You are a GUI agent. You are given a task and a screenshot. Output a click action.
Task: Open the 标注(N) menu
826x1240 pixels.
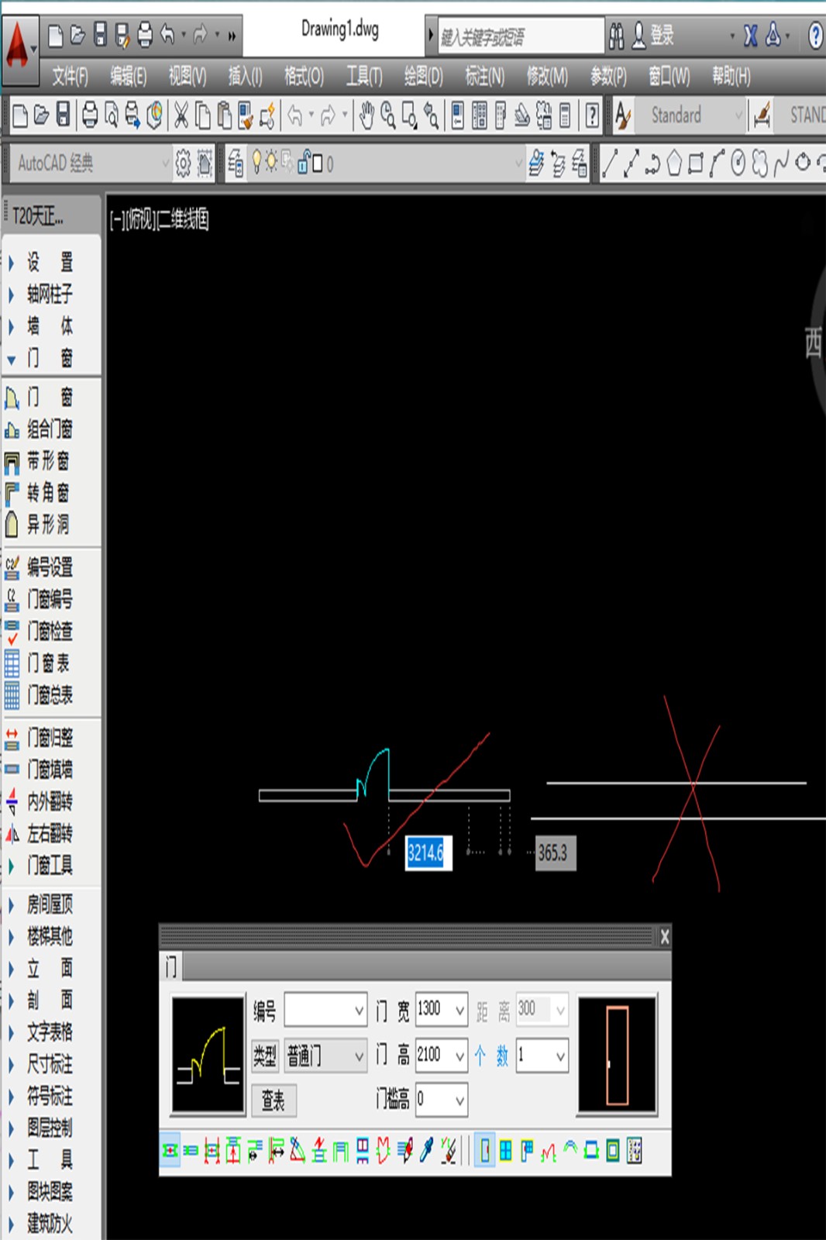coord(484,76)
